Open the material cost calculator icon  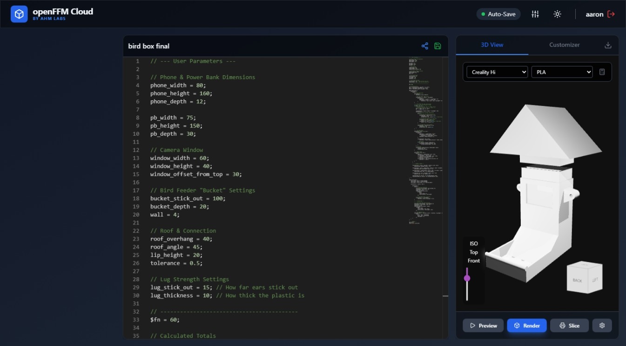tap(602, 72)
